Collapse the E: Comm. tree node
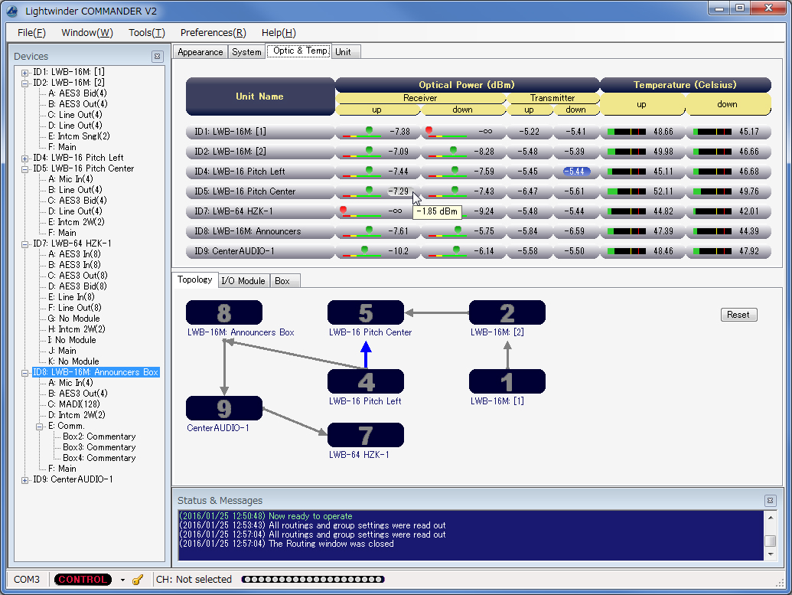 [39, 427]
